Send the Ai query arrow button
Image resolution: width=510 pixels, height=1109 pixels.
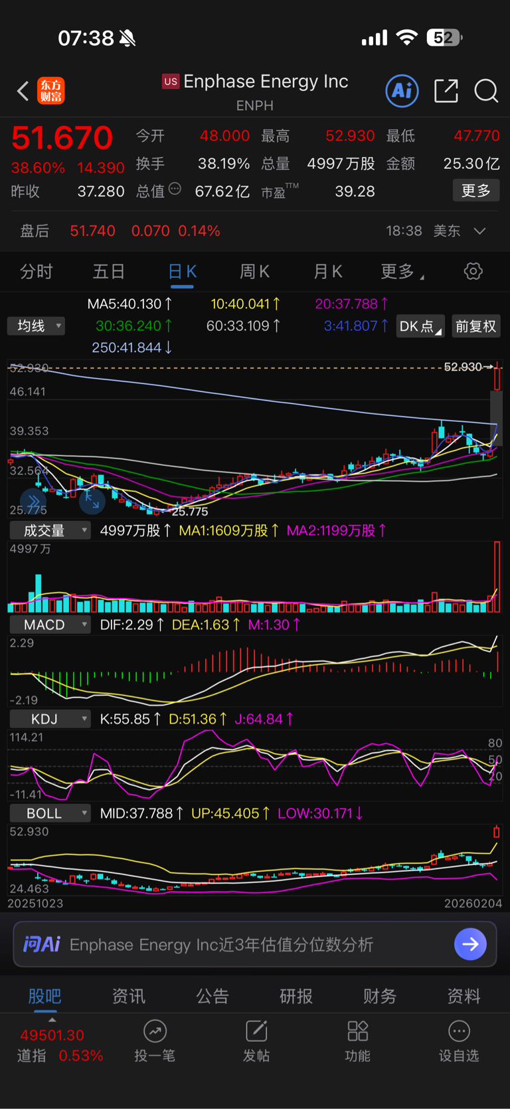tap(470, 944)
